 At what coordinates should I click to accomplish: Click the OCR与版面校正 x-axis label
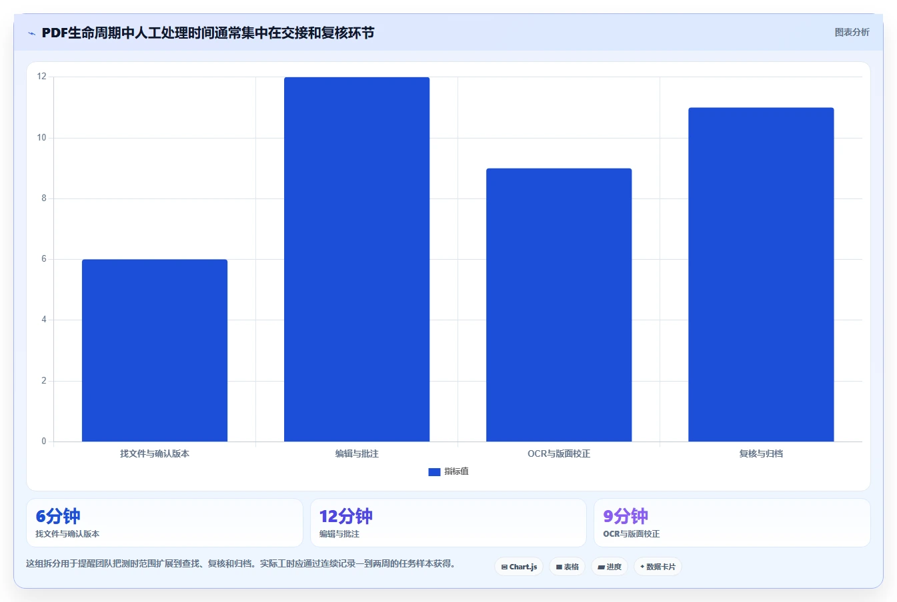tap(559, 453)
